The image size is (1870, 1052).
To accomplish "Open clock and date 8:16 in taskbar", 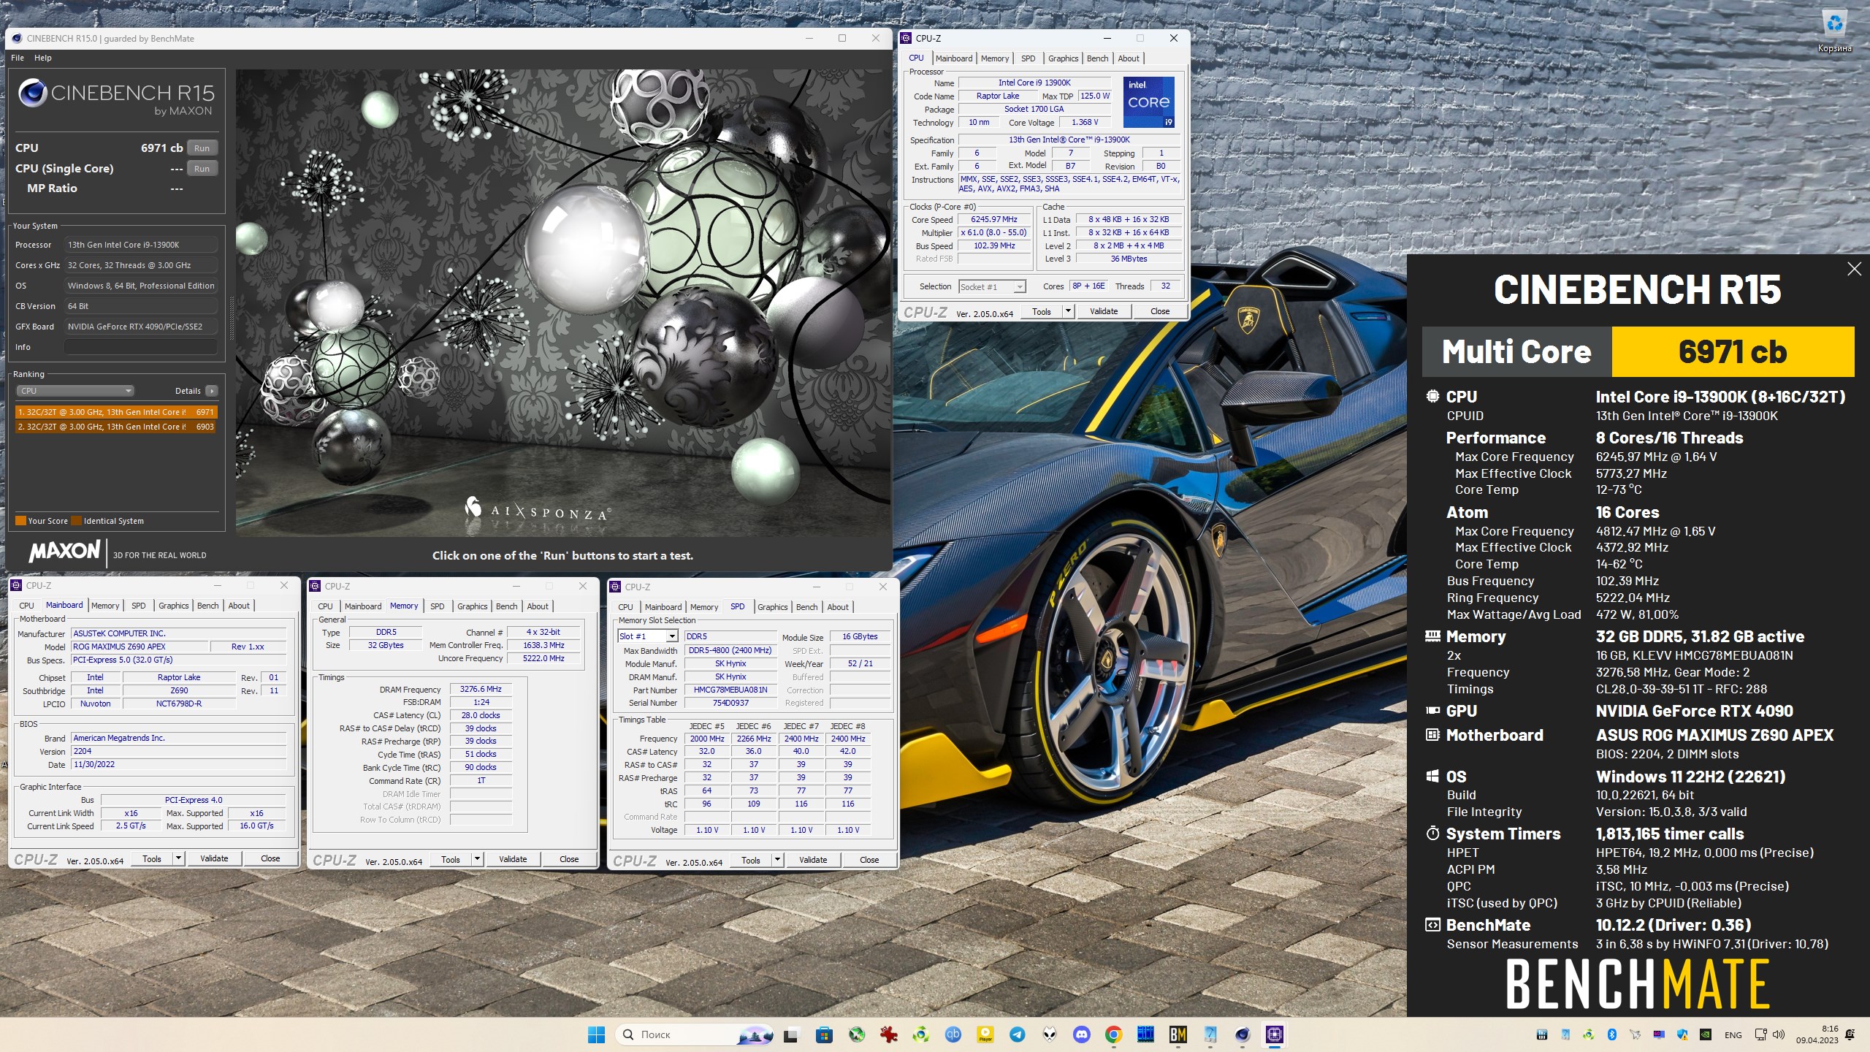I will (1817, 1034).
